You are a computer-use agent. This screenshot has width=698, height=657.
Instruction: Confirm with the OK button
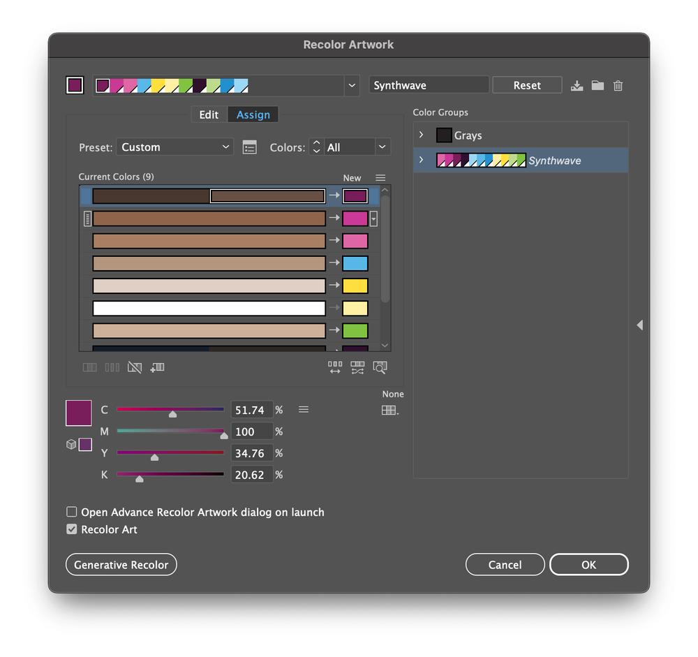point(588,565)
